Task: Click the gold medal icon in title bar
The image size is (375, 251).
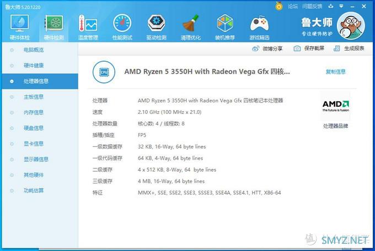Action: pos(279,6)
